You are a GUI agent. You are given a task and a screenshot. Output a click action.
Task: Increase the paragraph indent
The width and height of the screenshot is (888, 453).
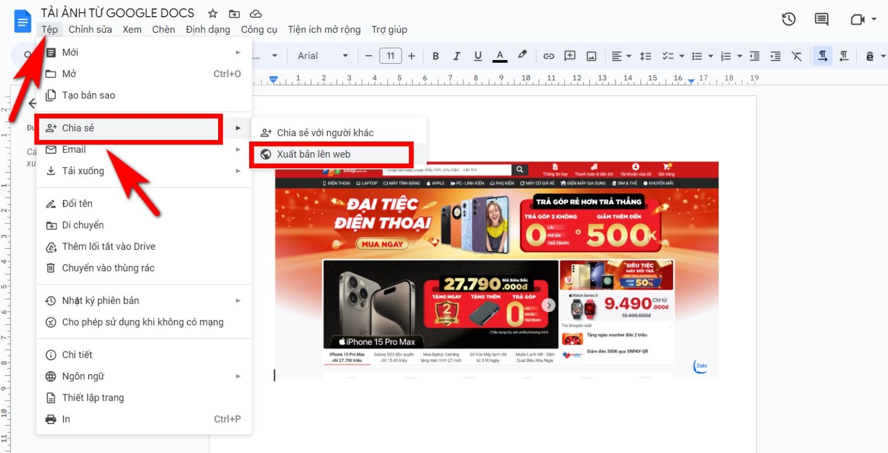[776, 56]
